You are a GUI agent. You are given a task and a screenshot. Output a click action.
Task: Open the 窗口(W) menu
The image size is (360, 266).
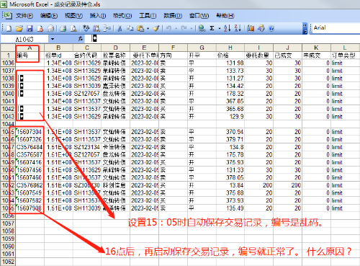[x=199, y=16]
